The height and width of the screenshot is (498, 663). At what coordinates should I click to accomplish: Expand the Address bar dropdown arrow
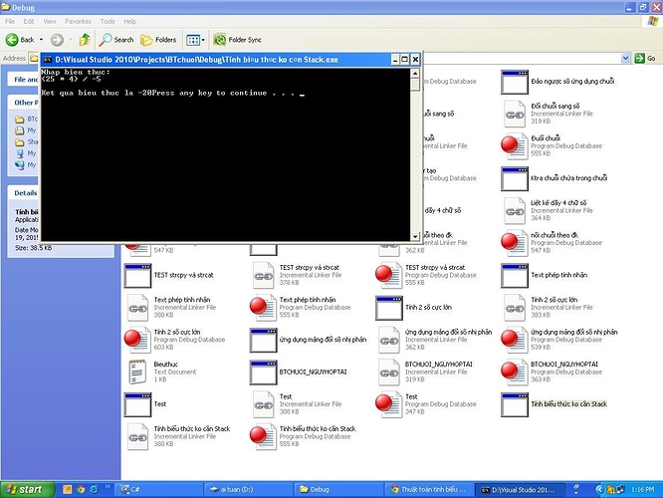625,59
